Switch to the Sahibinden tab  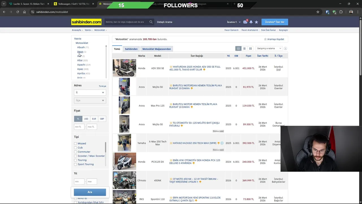tap(131, 49)
